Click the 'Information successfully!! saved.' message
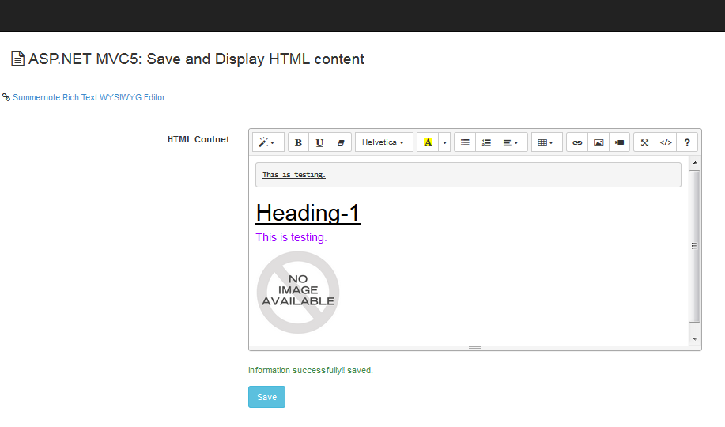The image size is (725, 427). (310, 371)
